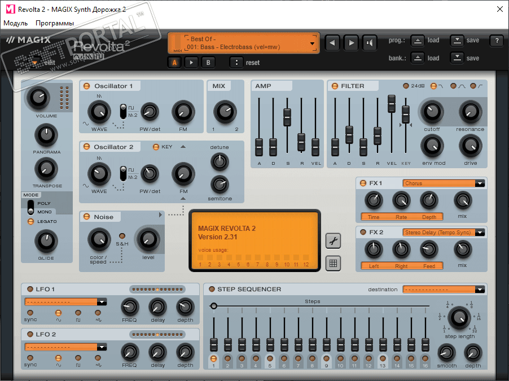
Task: Click the Steps count slider handle
Action: [x=214, y=306]
